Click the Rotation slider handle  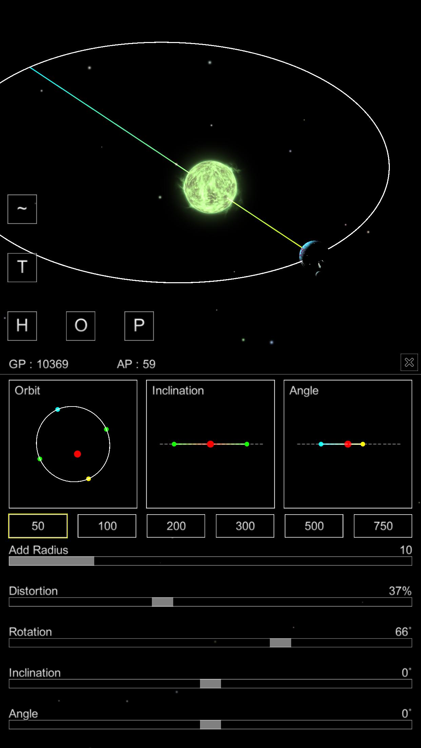coord(280,643)
